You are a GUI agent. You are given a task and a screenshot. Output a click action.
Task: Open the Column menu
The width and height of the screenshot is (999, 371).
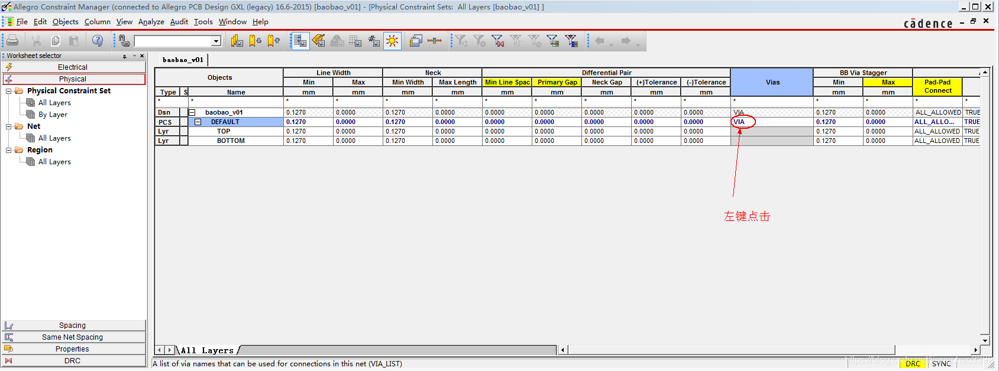click(98, 22)
